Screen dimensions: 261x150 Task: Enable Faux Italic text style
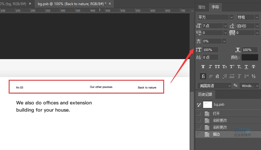(x=210, y=67)
